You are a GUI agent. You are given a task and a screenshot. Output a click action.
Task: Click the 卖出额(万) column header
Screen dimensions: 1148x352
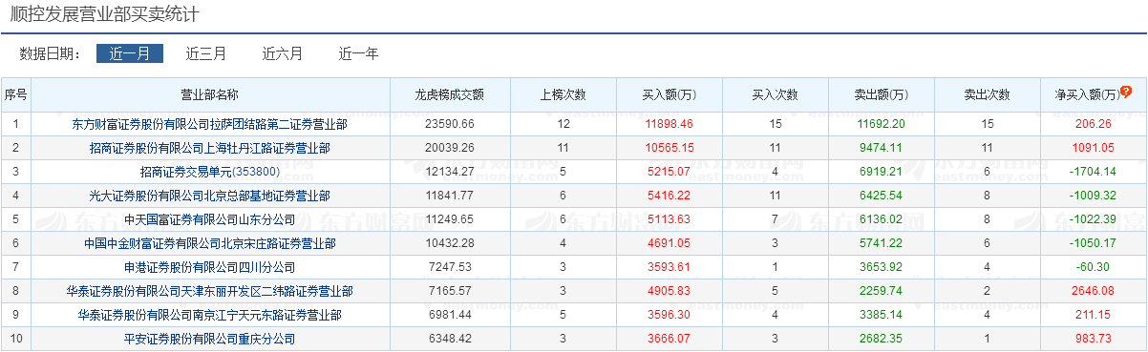(881, 94)
